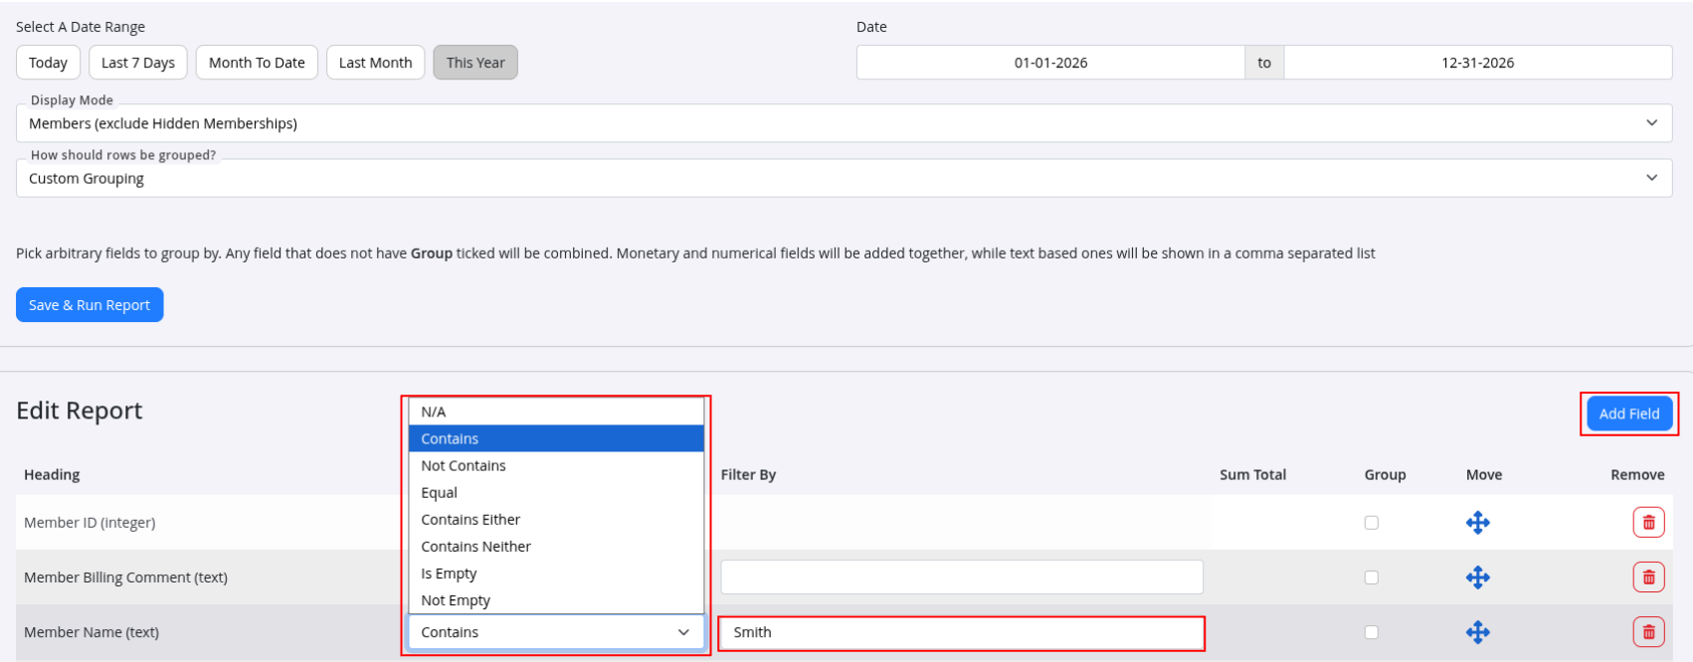Screen dimensions: 1693x662
Task: Tick Group checkbox for Member ID
Action: (1372, 523)
